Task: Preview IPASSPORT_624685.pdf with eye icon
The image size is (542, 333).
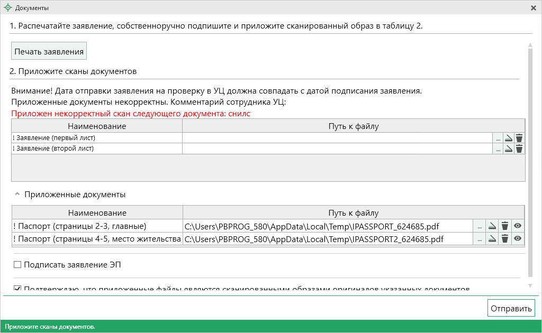Action: pos(518,226)
